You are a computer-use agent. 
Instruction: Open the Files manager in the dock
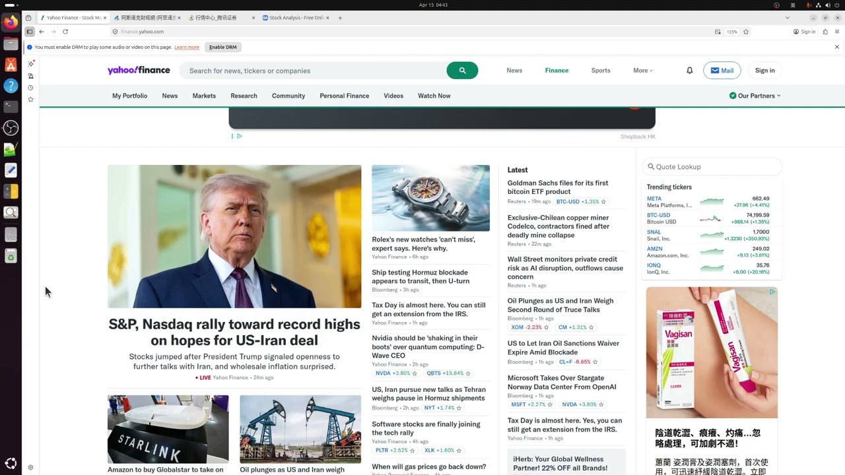[11, 44]
